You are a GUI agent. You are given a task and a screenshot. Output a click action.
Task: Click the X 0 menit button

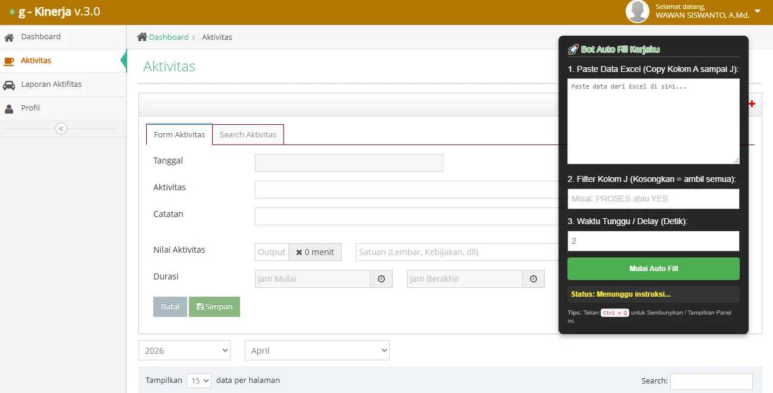tap(315, 252)
